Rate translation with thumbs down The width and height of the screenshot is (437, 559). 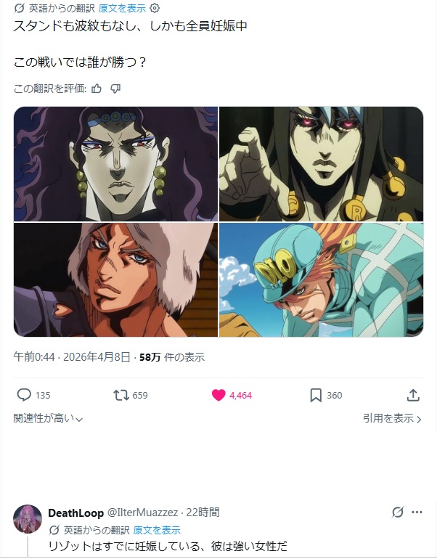115,89
